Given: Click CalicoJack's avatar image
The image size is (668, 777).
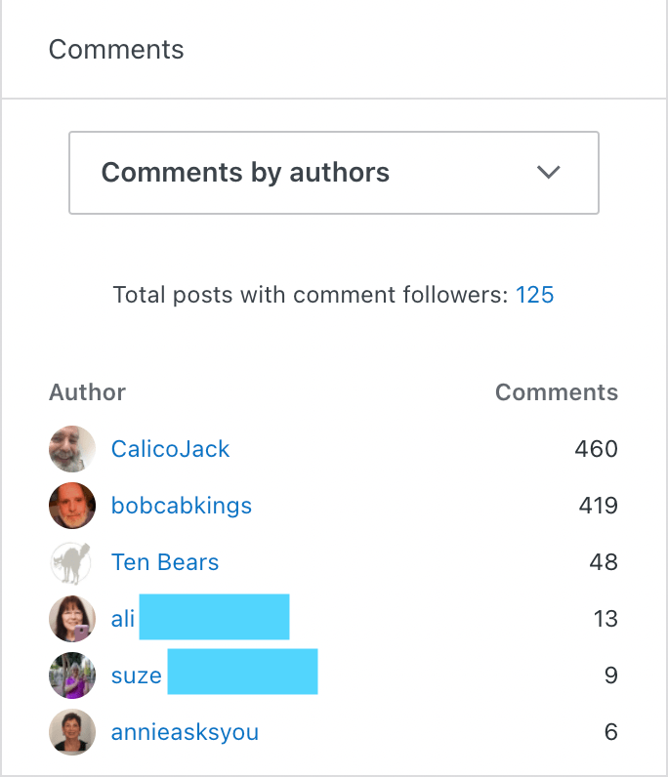Looking at the screenshot, I should pyautogui.click(x=72, y=449).
